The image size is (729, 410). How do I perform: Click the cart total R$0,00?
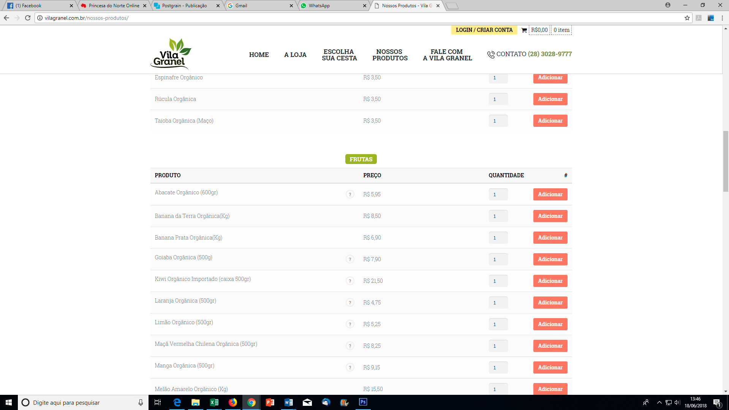539,30
